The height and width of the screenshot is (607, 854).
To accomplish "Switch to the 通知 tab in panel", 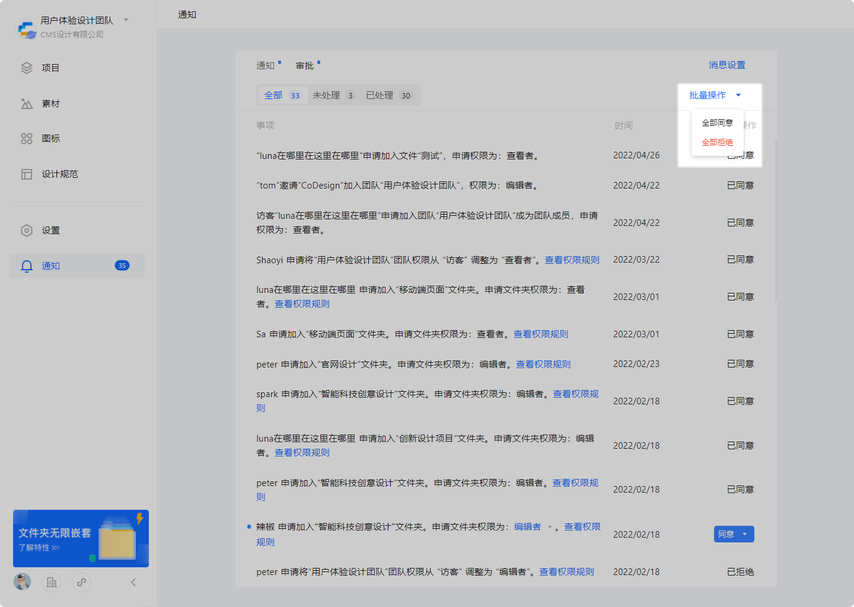I will (x=266, y=66).
